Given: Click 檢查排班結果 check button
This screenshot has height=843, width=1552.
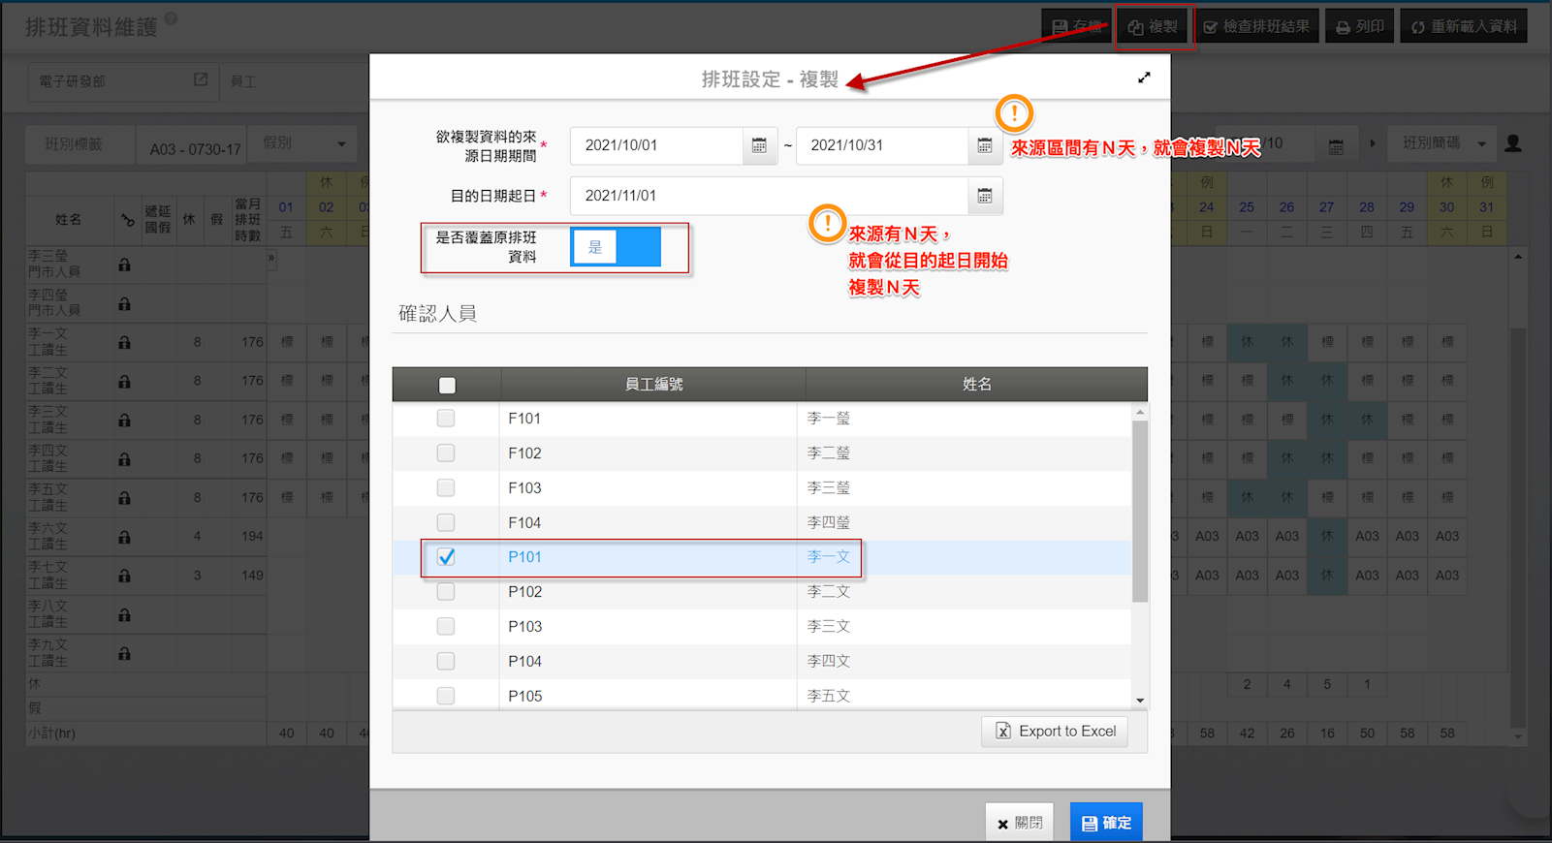Looking at the screenshot, I should 1256,27.
